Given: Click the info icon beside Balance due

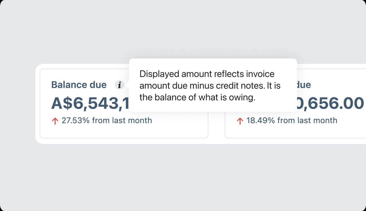Looking at the screenshot, I should (120, 85).
